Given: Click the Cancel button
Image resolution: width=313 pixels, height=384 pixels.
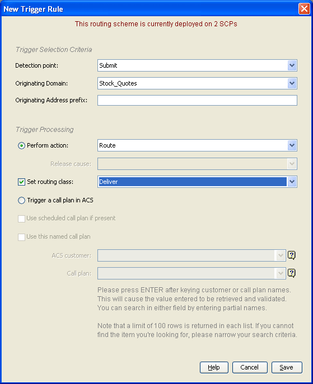Looking at the screenshot, I should 250,367.
